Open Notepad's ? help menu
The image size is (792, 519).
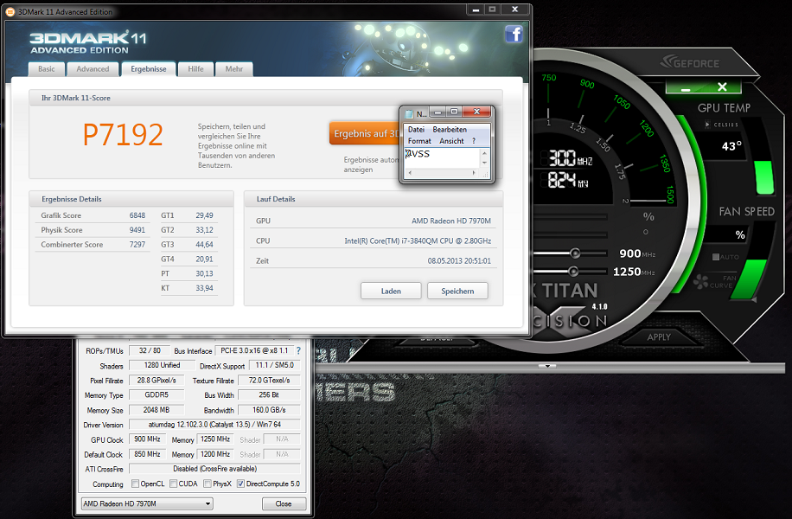pos(474,141)
